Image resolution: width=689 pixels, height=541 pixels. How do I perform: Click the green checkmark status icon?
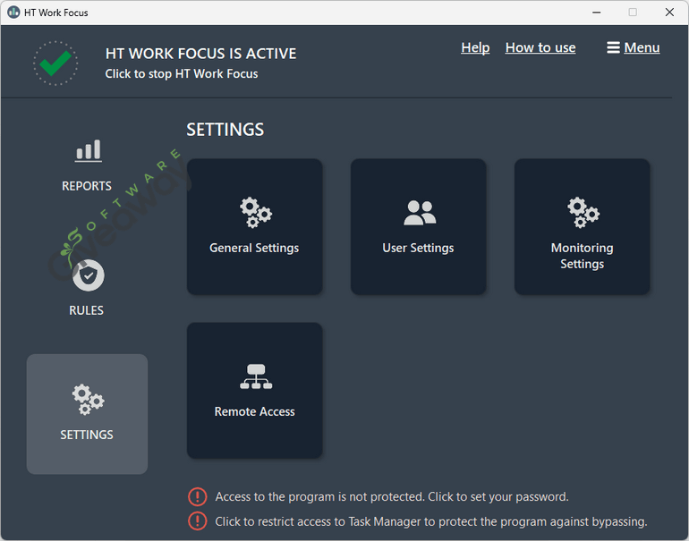pos(55,63)
